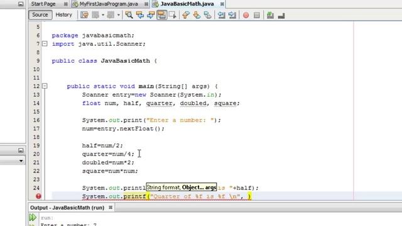Viewport: 402px width, 226px height.
Task: Switch the editor to History view
Action: coord(64,14)
